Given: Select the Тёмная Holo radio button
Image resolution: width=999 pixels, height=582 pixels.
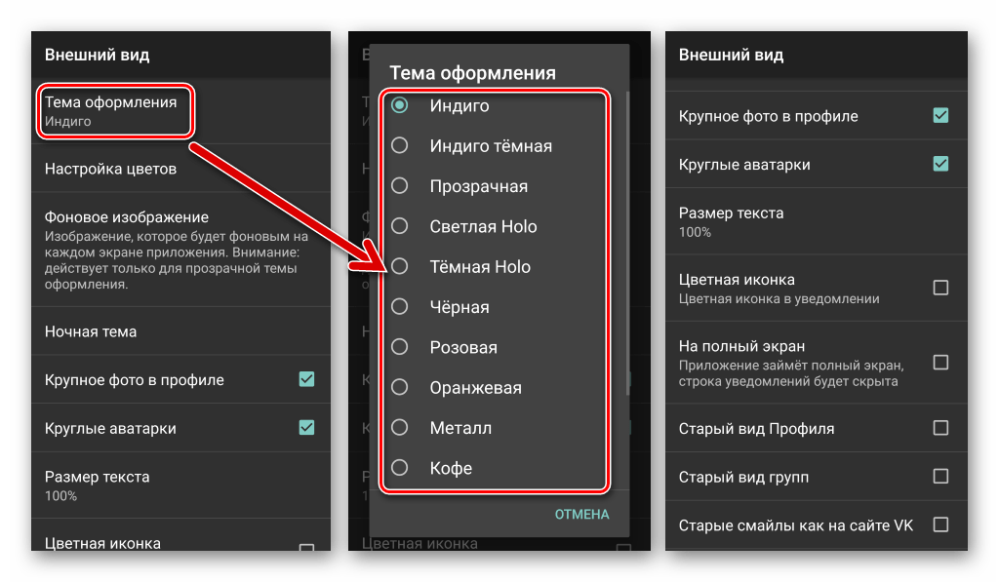Looking at the screenshot, I should coord(399,266).
